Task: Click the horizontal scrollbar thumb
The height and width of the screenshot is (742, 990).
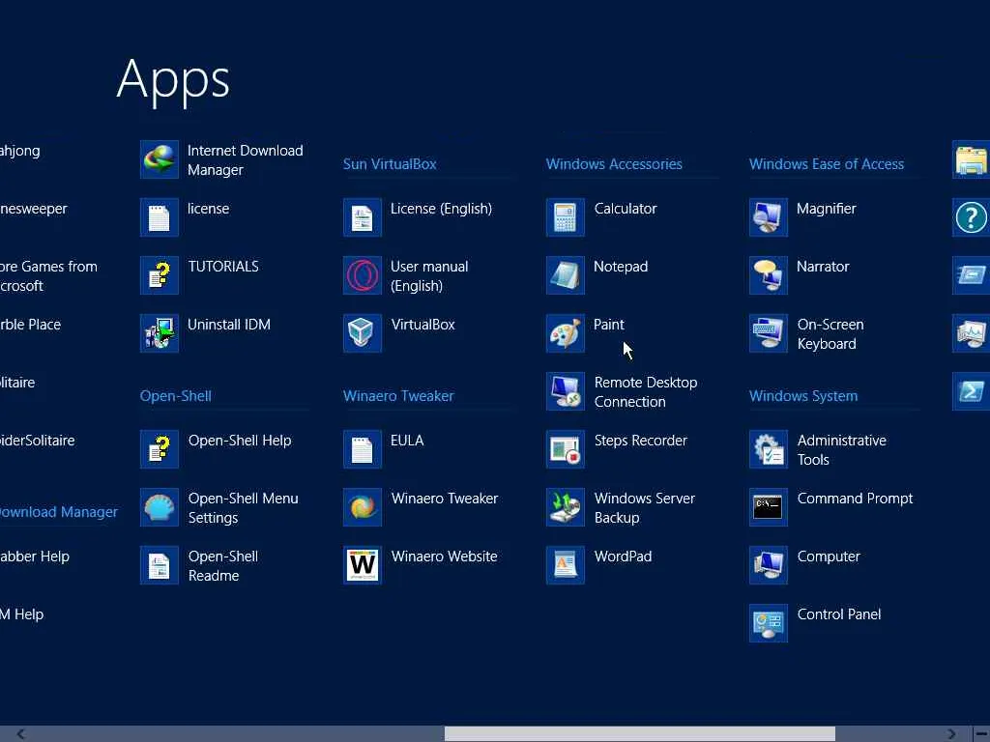Action: click(x=640, y=734)
